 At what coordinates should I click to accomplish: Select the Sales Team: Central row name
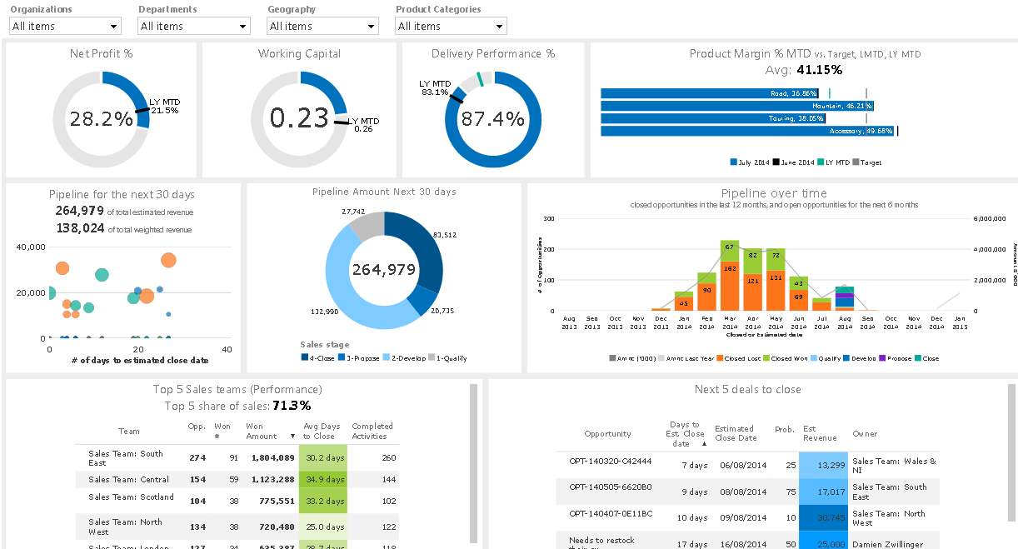[x=128, y=480]
